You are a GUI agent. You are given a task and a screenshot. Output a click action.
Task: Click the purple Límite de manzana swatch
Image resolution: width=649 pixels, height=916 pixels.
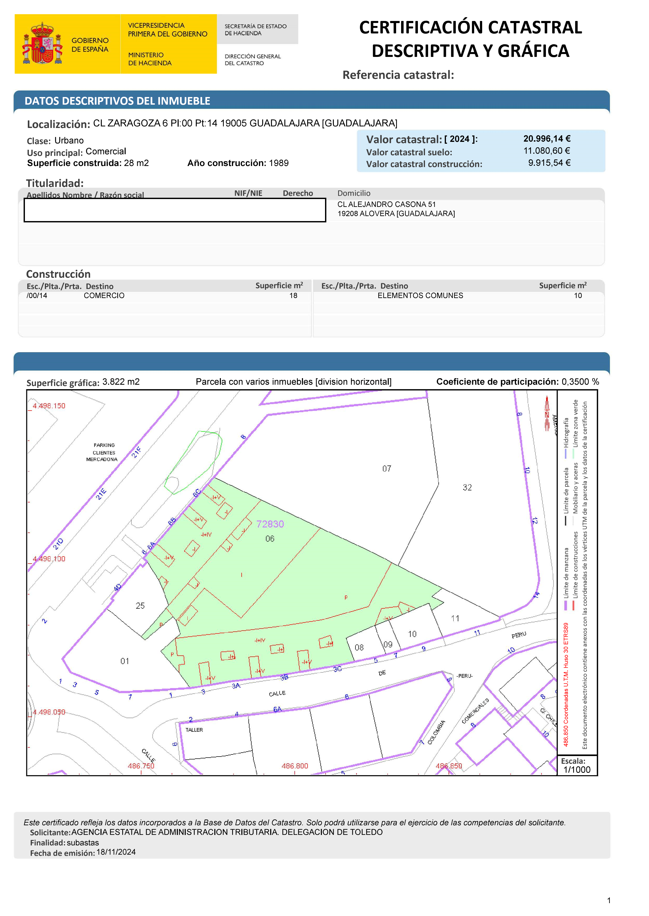tap(566, 605)
